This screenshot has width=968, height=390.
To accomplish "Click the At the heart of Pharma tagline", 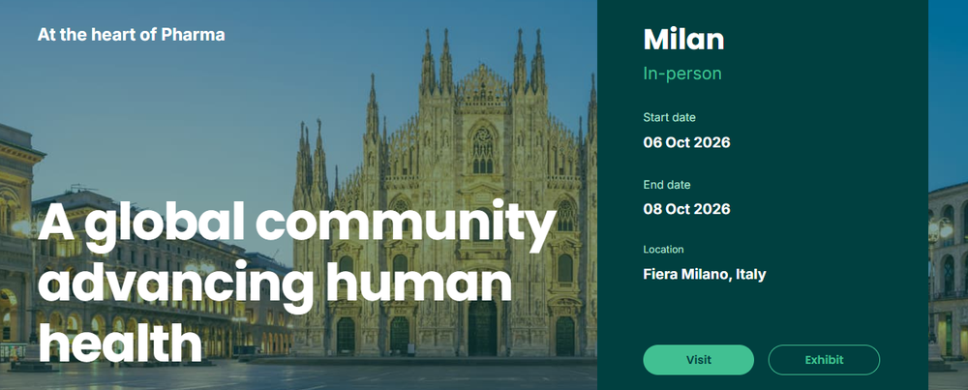I will 131,36.
